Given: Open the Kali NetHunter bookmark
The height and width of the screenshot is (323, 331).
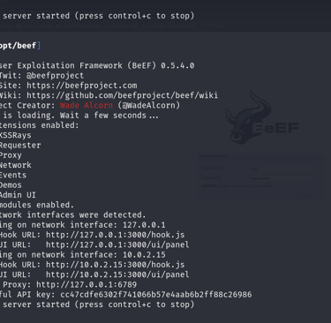Looking at the screenshot, I should (79, 26).
